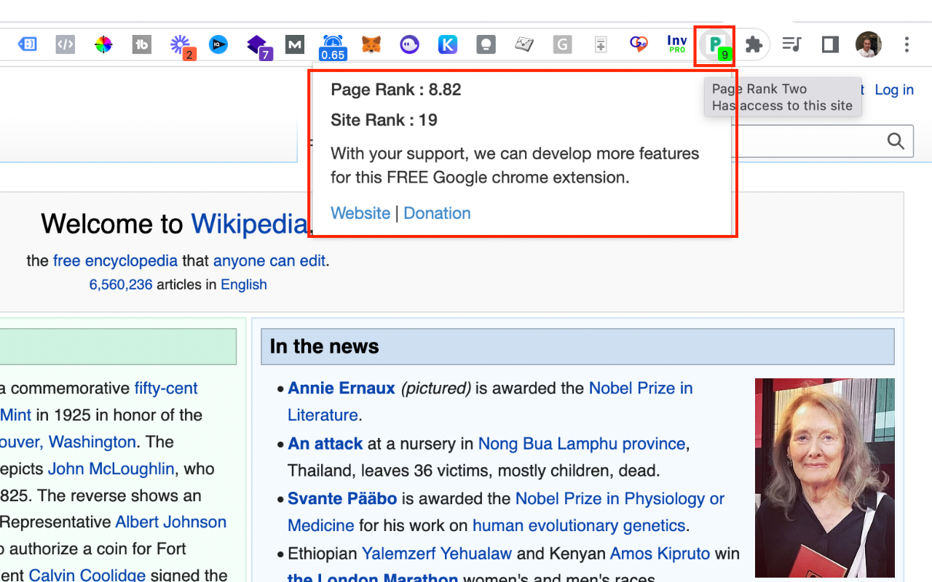This screenshot has width=932, height=582.
Task: Click the Website link in popup
Action: click(360, 213)
